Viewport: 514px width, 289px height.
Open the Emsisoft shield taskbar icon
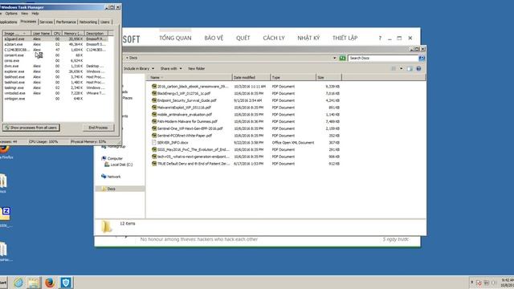(x=66, y=283)
